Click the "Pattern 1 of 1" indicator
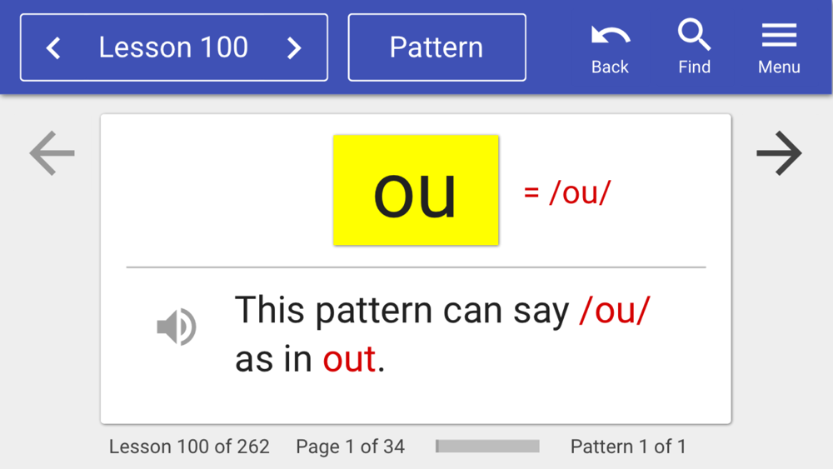Viewport: 833px width, 469px height. click(628, 447)
